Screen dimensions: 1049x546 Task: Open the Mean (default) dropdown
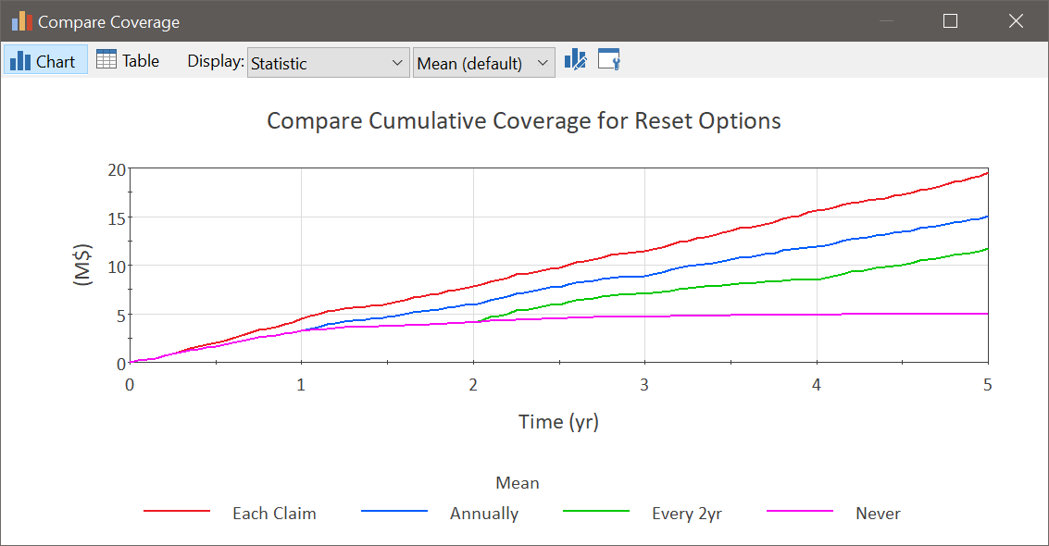(483, 63)
